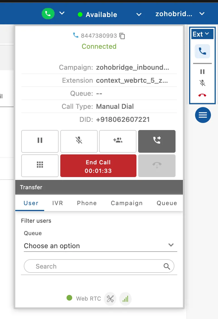Click the 'Web RTC' label
Screen dimensions: 218x319
point(88,298)
